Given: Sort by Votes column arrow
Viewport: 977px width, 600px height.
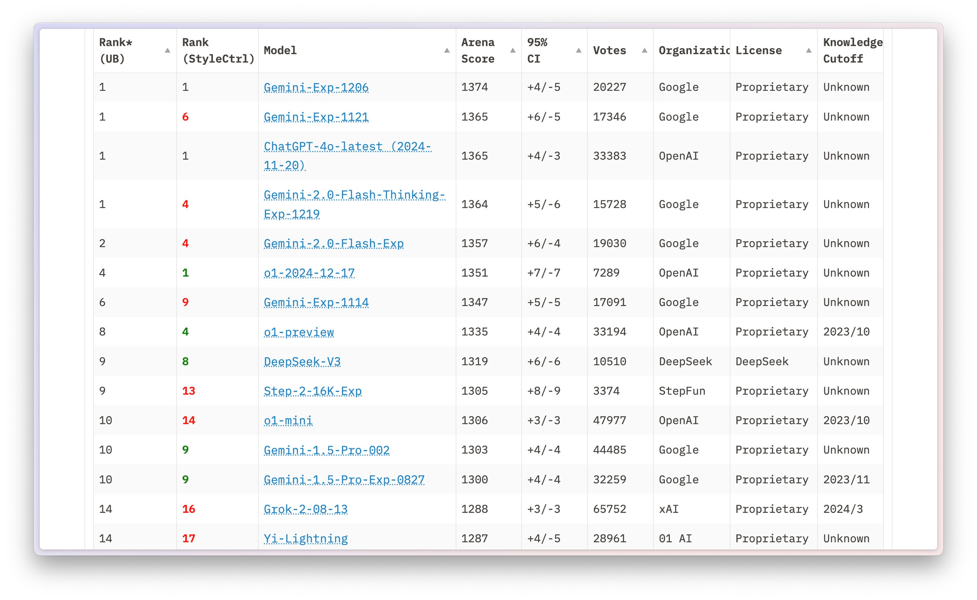Looking at the screenshot, I should pyautogui.click(x=644, y=50).
